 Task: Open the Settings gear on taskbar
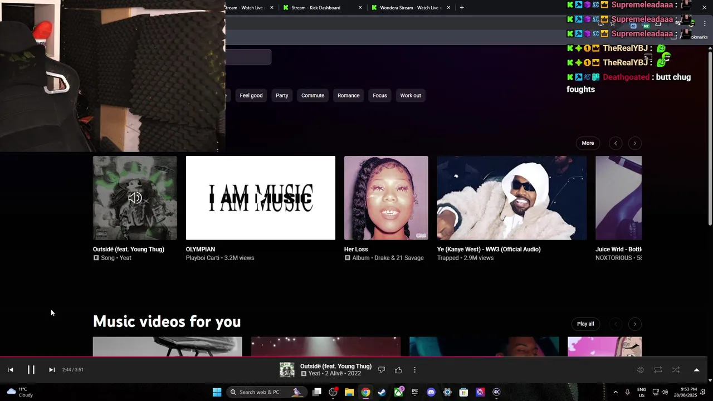pos(447,392)
